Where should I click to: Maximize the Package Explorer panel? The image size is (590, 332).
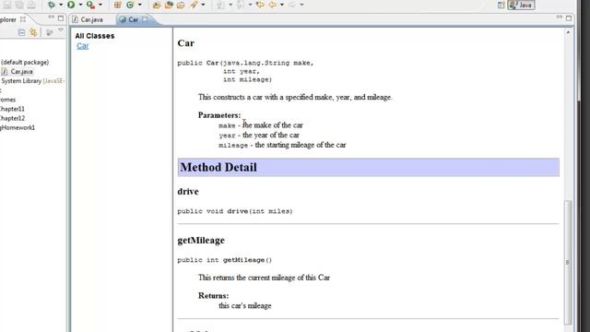[61, 18]
